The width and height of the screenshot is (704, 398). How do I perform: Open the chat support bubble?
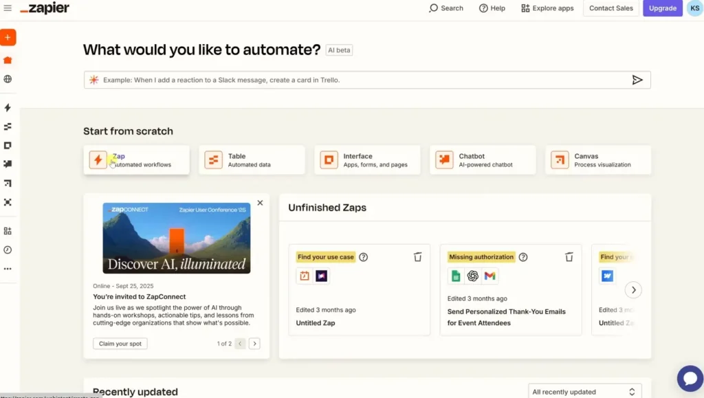pos(690,378)
